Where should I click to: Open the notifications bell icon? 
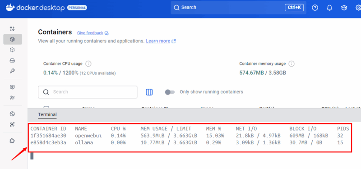329,8
